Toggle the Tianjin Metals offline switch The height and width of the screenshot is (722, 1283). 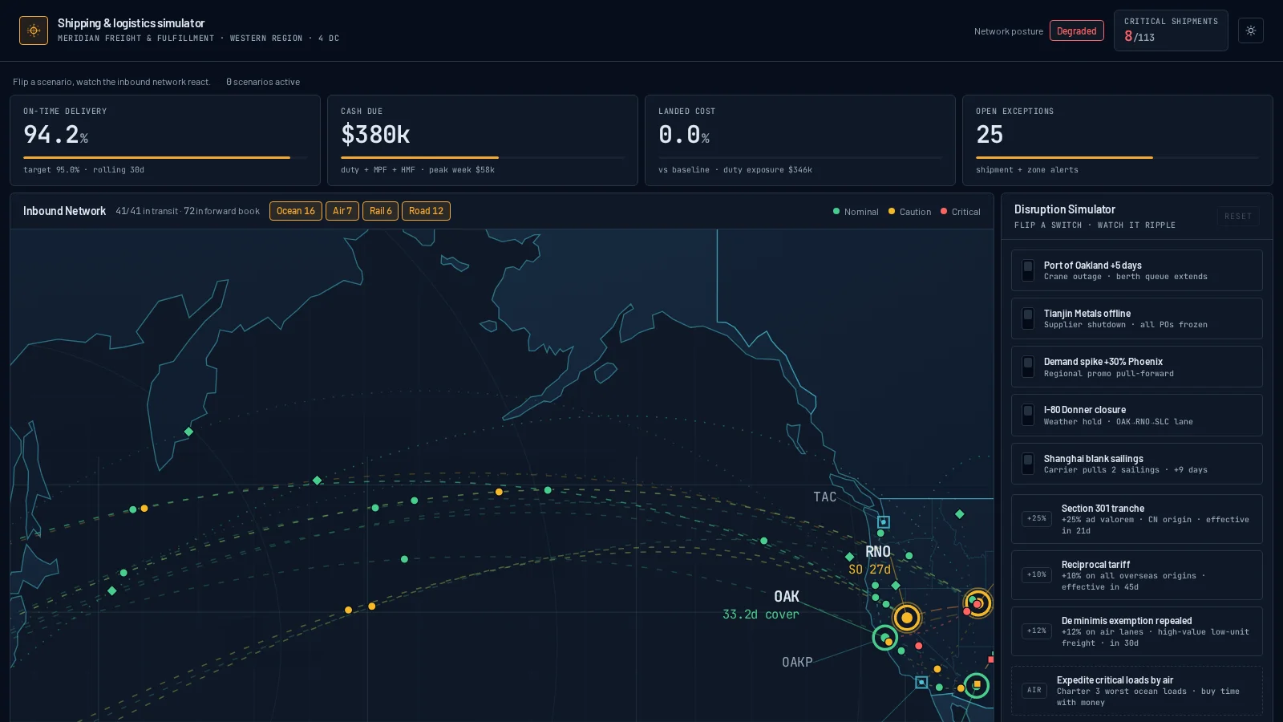coord(1028,318)
